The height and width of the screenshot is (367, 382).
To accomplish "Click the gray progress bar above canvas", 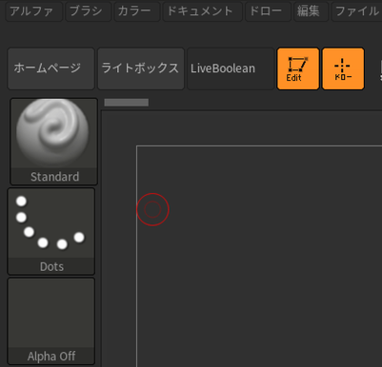I will (127, 103).
